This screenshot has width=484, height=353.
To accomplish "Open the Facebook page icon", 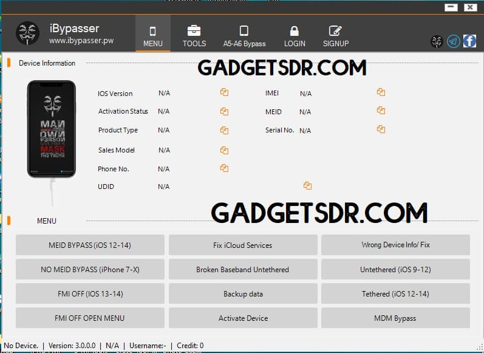I will [x=469, y=41].
